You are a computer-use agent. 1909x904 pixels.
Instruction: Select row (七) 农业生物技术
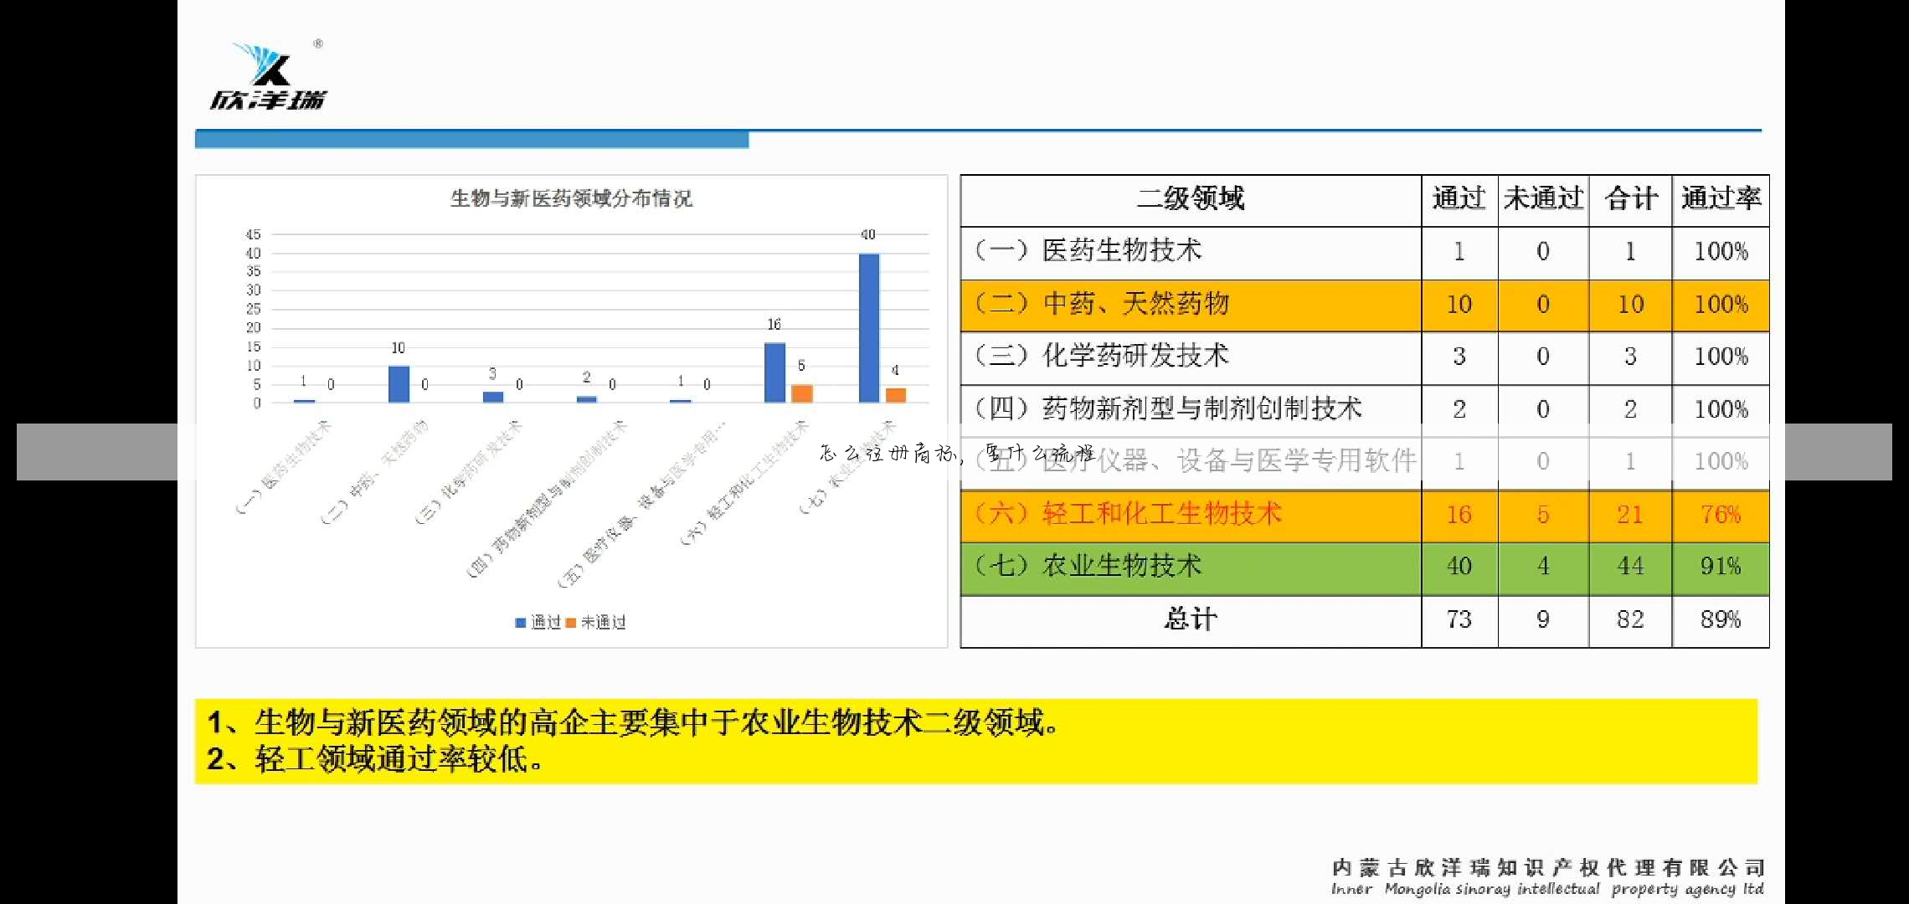(1365, 568)
